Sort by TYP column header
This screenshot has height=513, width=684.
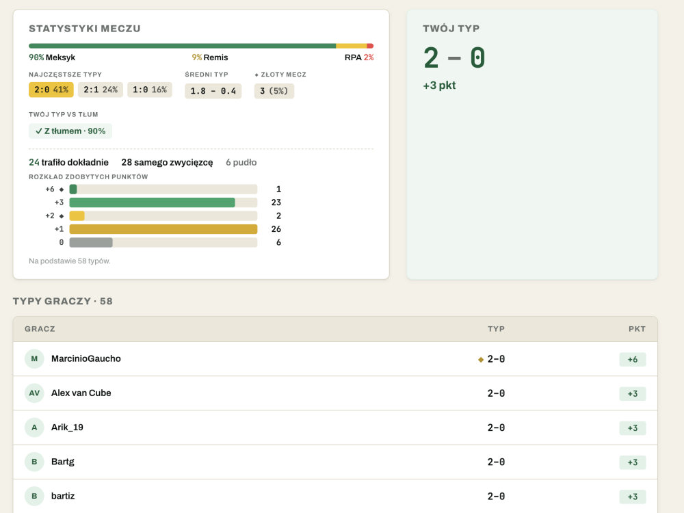[496, 329]
